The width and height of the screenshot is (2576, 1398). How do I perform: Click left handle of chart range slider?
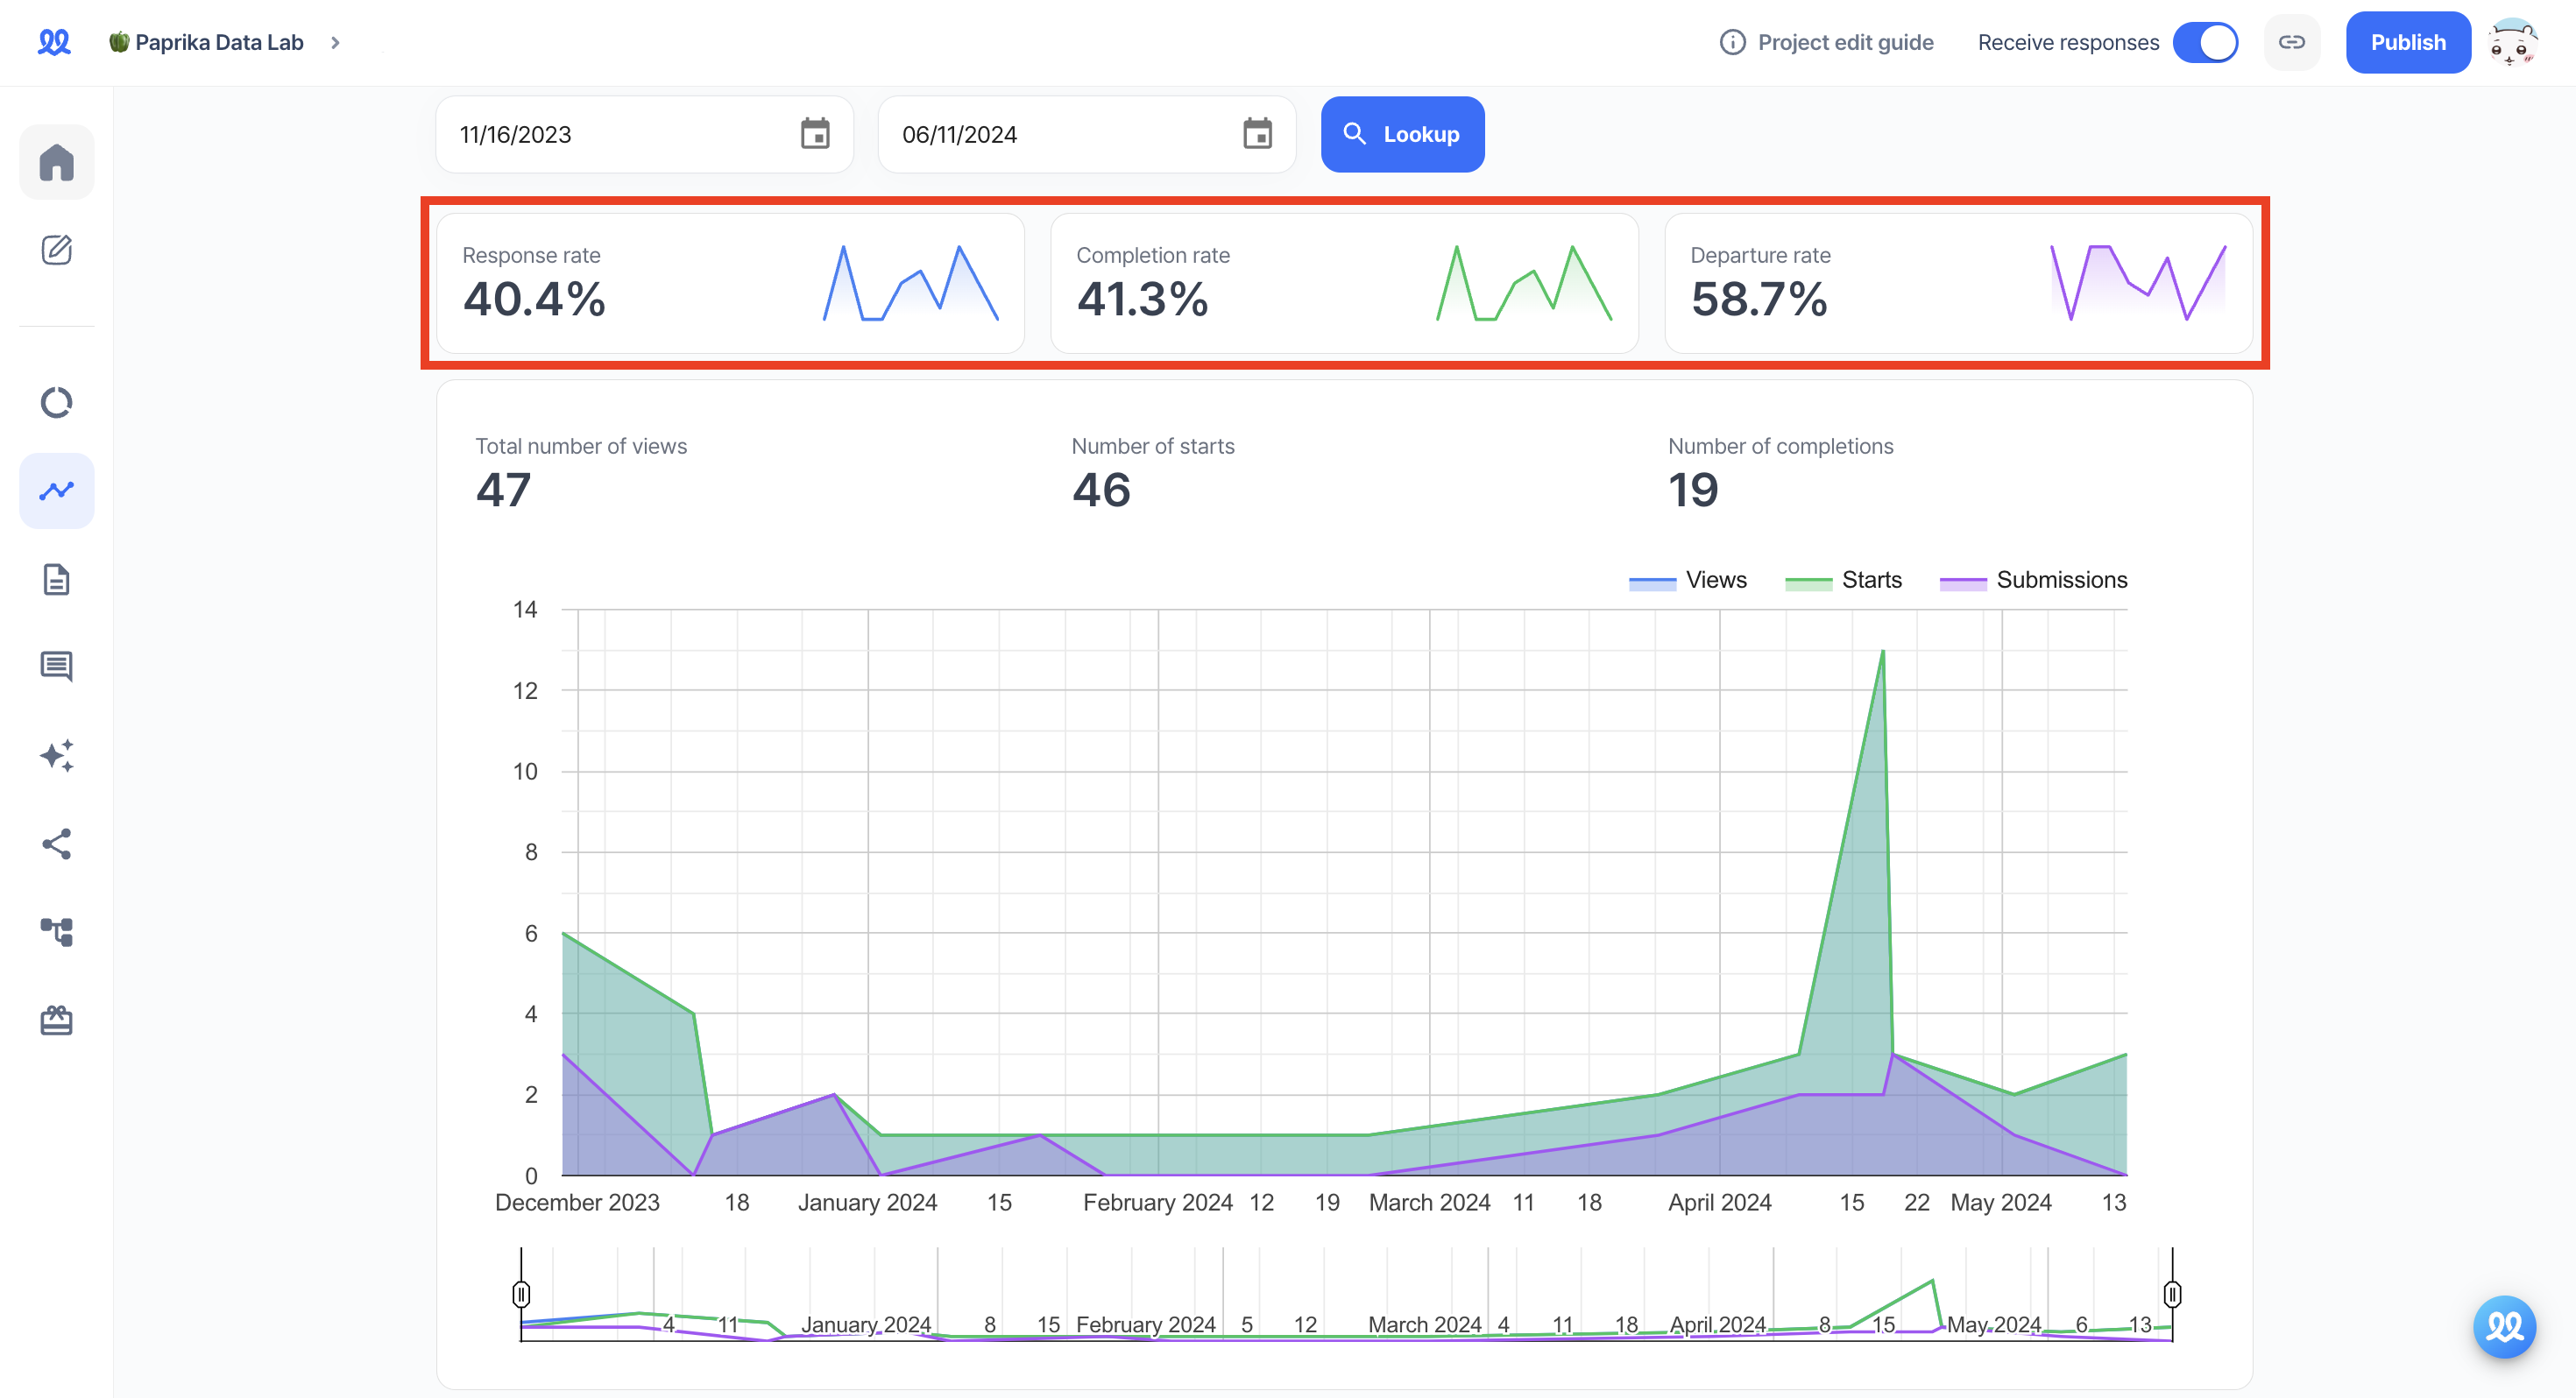[521, 1294]
